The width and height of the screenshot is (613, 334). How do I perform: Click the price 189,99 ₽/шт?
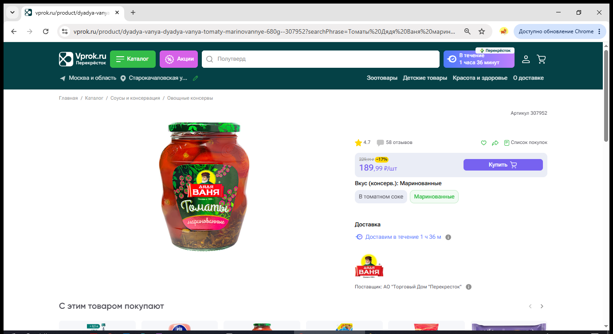(x=378, y=168)
